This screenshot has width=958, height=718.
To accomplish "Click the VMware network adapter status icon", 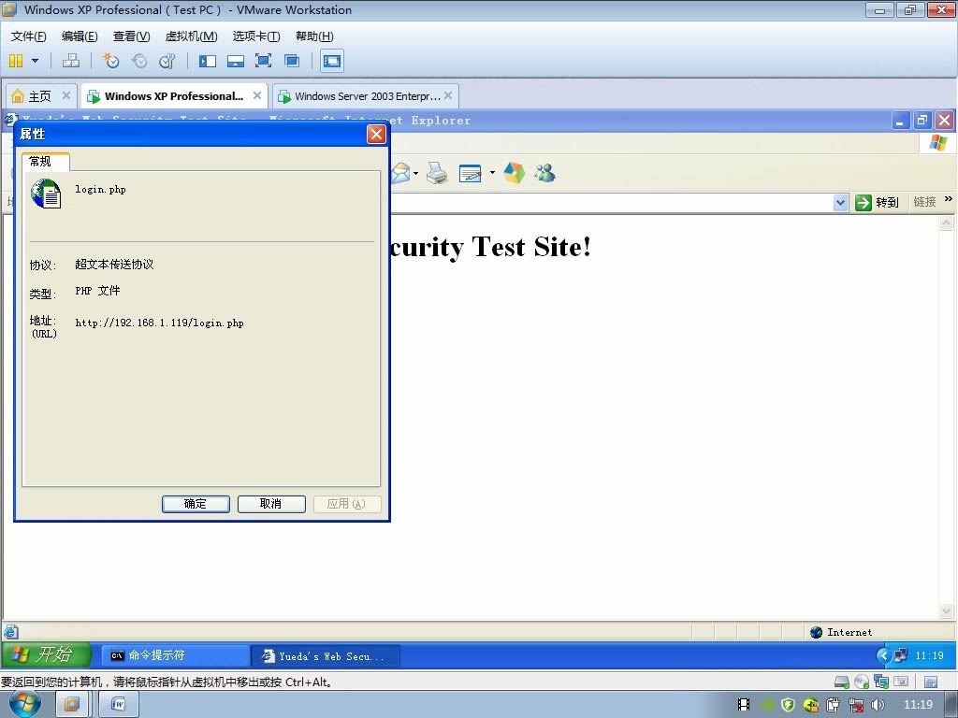I will click(x=881, y=682).
